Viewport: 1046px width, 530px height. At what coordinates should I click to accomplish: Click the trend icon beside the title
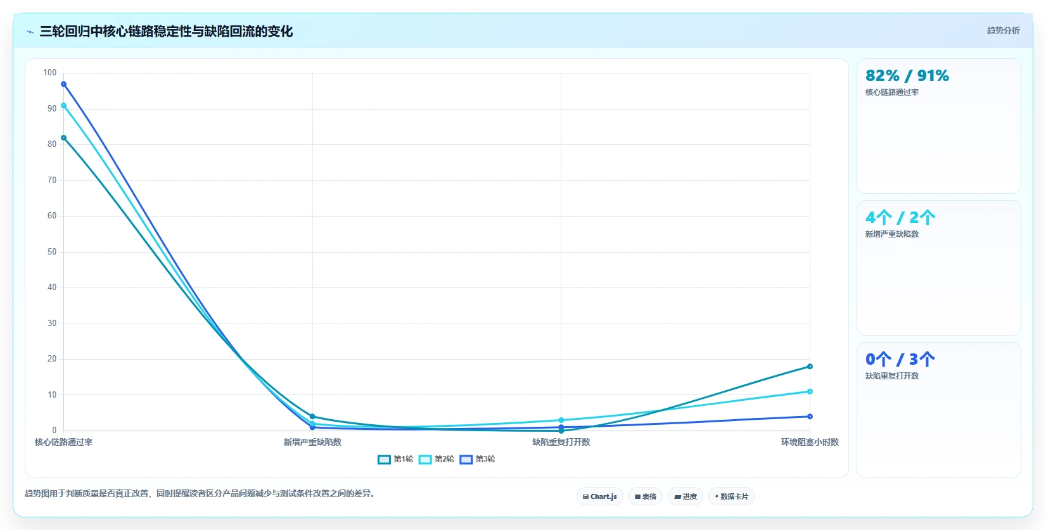[x=30, y=32]
